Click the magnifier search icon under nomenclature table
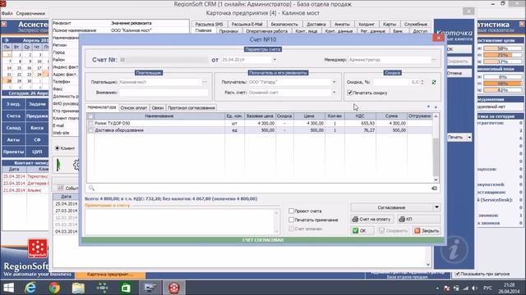This screenshot has width=526, height=295. 91,188
